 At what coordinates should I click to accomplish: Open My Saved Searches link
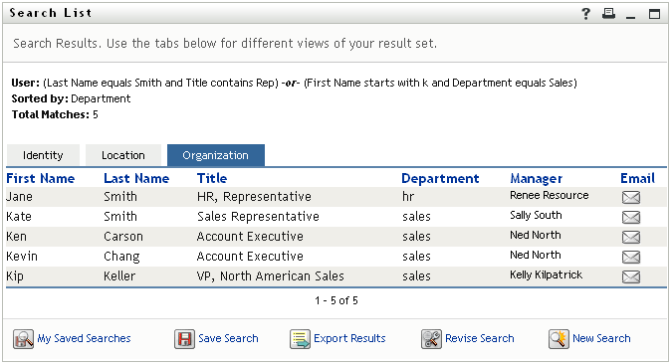[x=84, y=338]
